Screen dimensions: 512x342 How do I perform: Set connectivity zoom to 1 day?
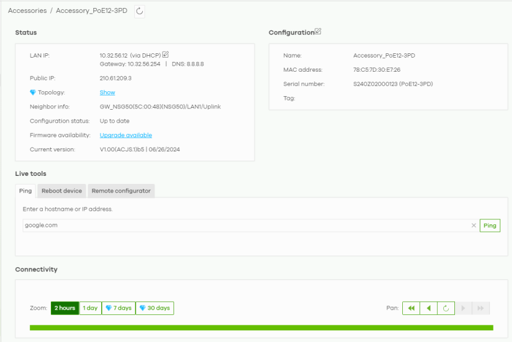90,308
